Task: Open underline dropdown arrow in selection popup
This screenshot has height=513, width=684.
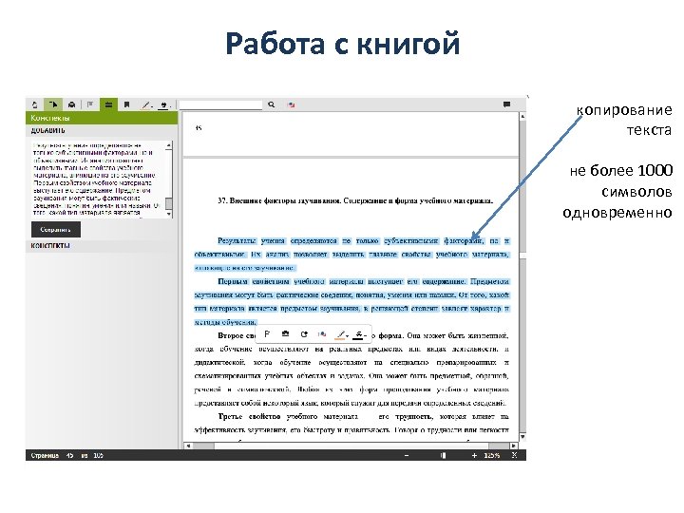Action: pyautogui.click(x=365, y=336)
